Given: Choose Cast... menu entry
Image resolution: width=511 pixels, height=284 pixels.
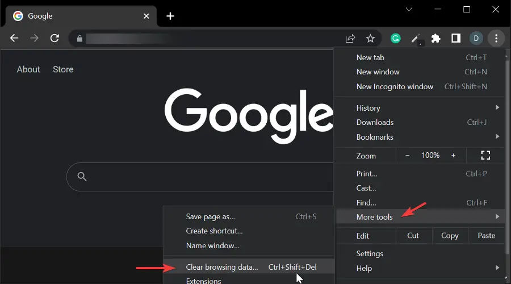Looking at the screenshot, I should [x=420, y=188].
